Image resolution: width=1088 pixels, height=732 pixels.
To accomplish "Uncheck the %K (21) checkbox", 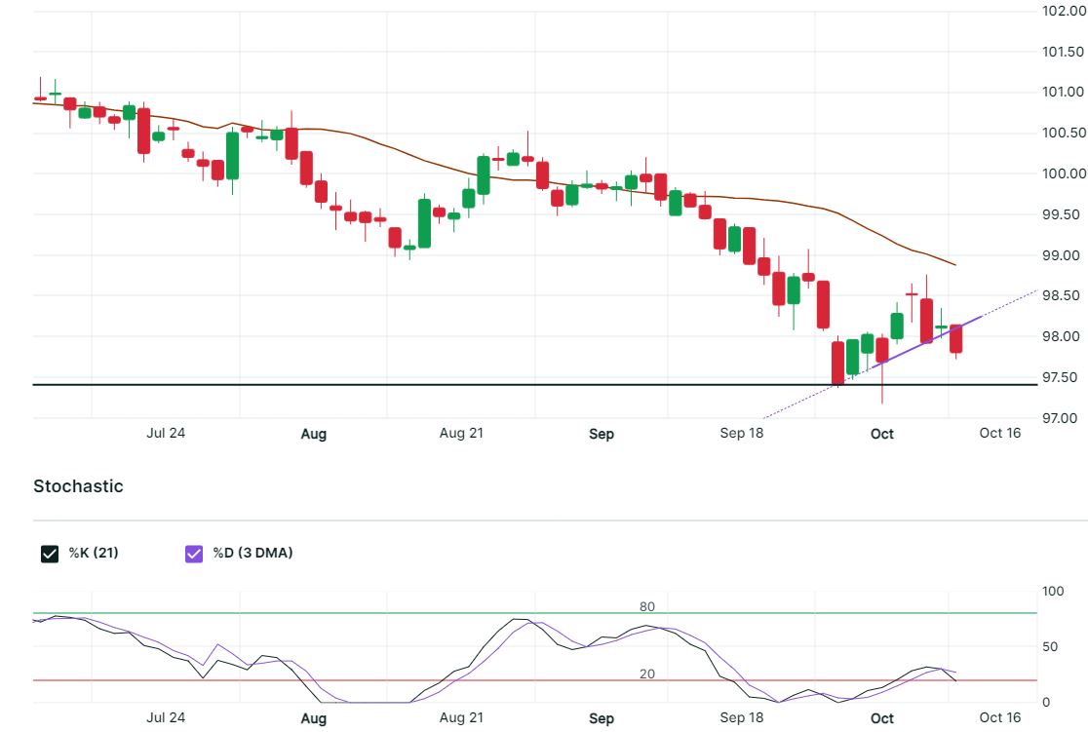I will pos(50,554).
